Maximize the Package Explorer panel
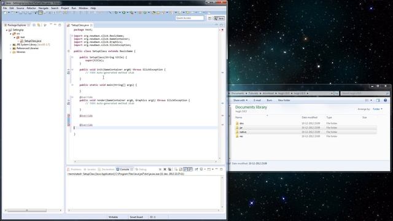Screen dimensions: 393x221 [x=60, y=25]
